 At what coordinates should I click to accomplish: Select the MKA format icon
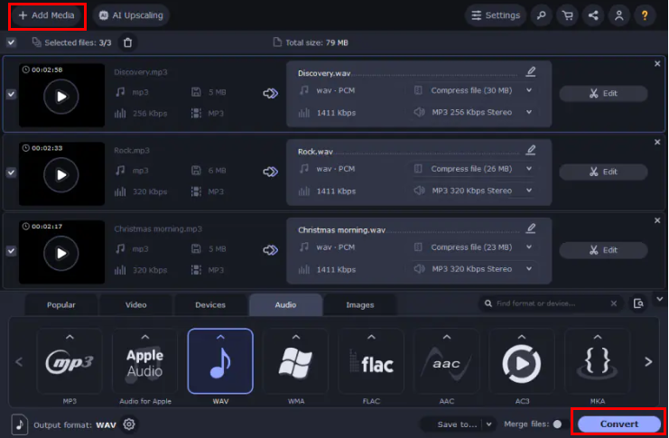(x=598, y=361)
